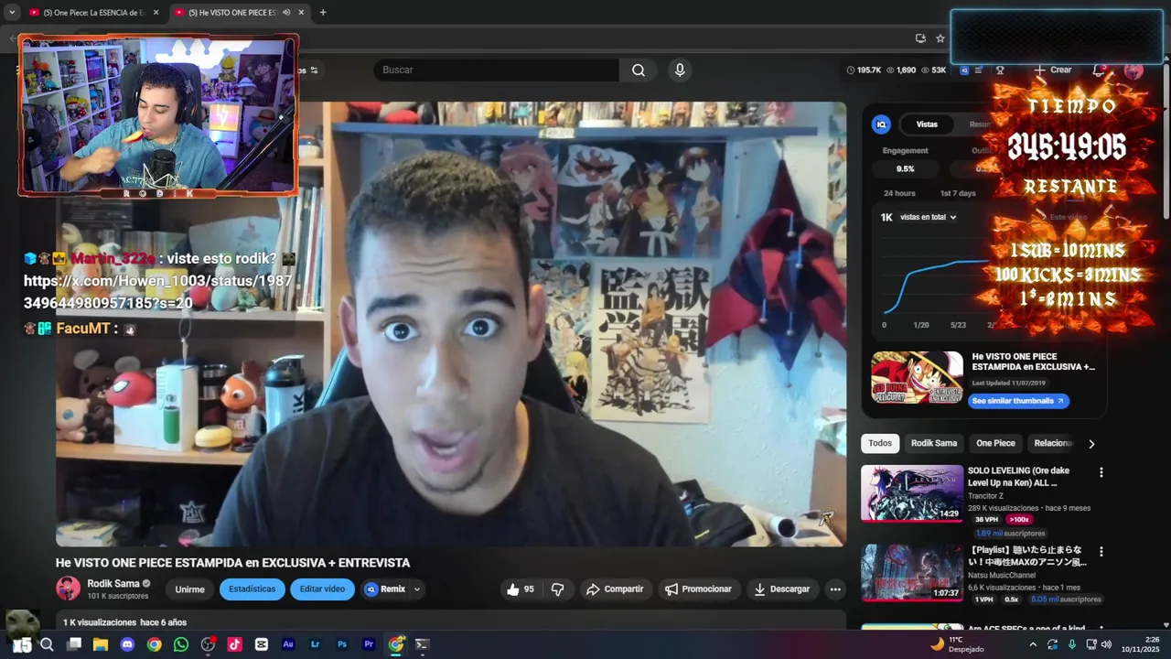This screenshot has height=659, width=1171.
Task: Click the Unirme join button
Action: pos(190,589)
